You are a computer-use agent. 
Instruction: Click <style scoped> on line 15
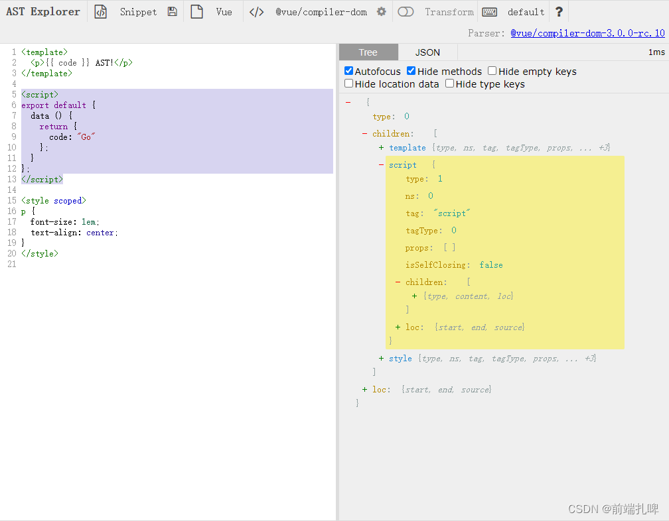(54, 201)
